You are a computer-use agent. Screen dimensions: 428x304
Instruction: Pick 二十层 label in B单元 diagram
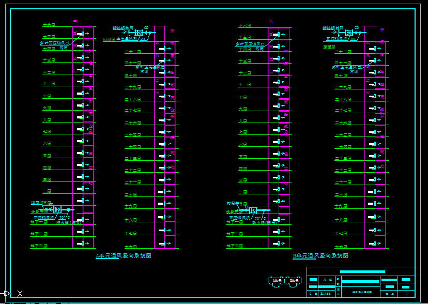click(341, 194)
